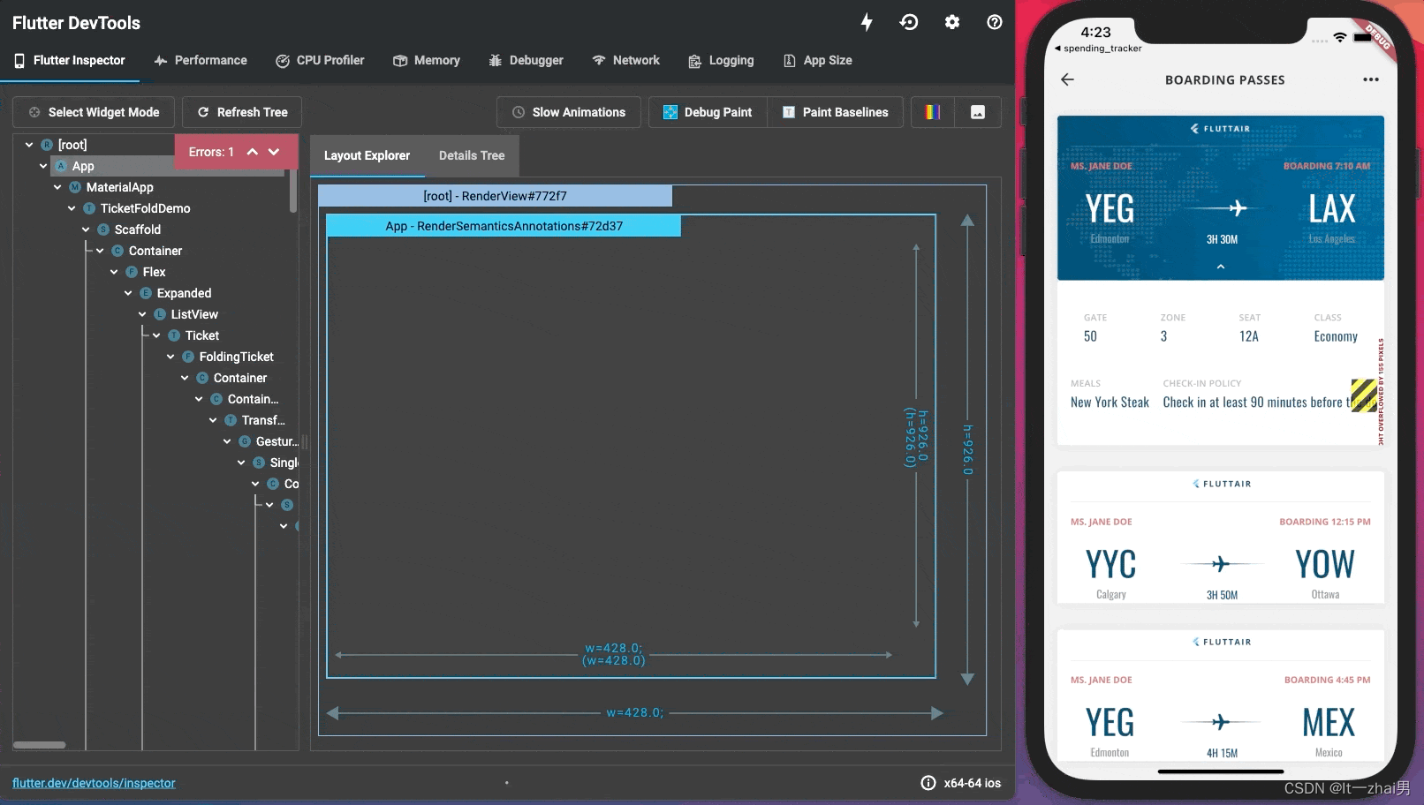Click the hot reload lightning bolt icon
Screen dimensions: 1424x805
point(867,22)
